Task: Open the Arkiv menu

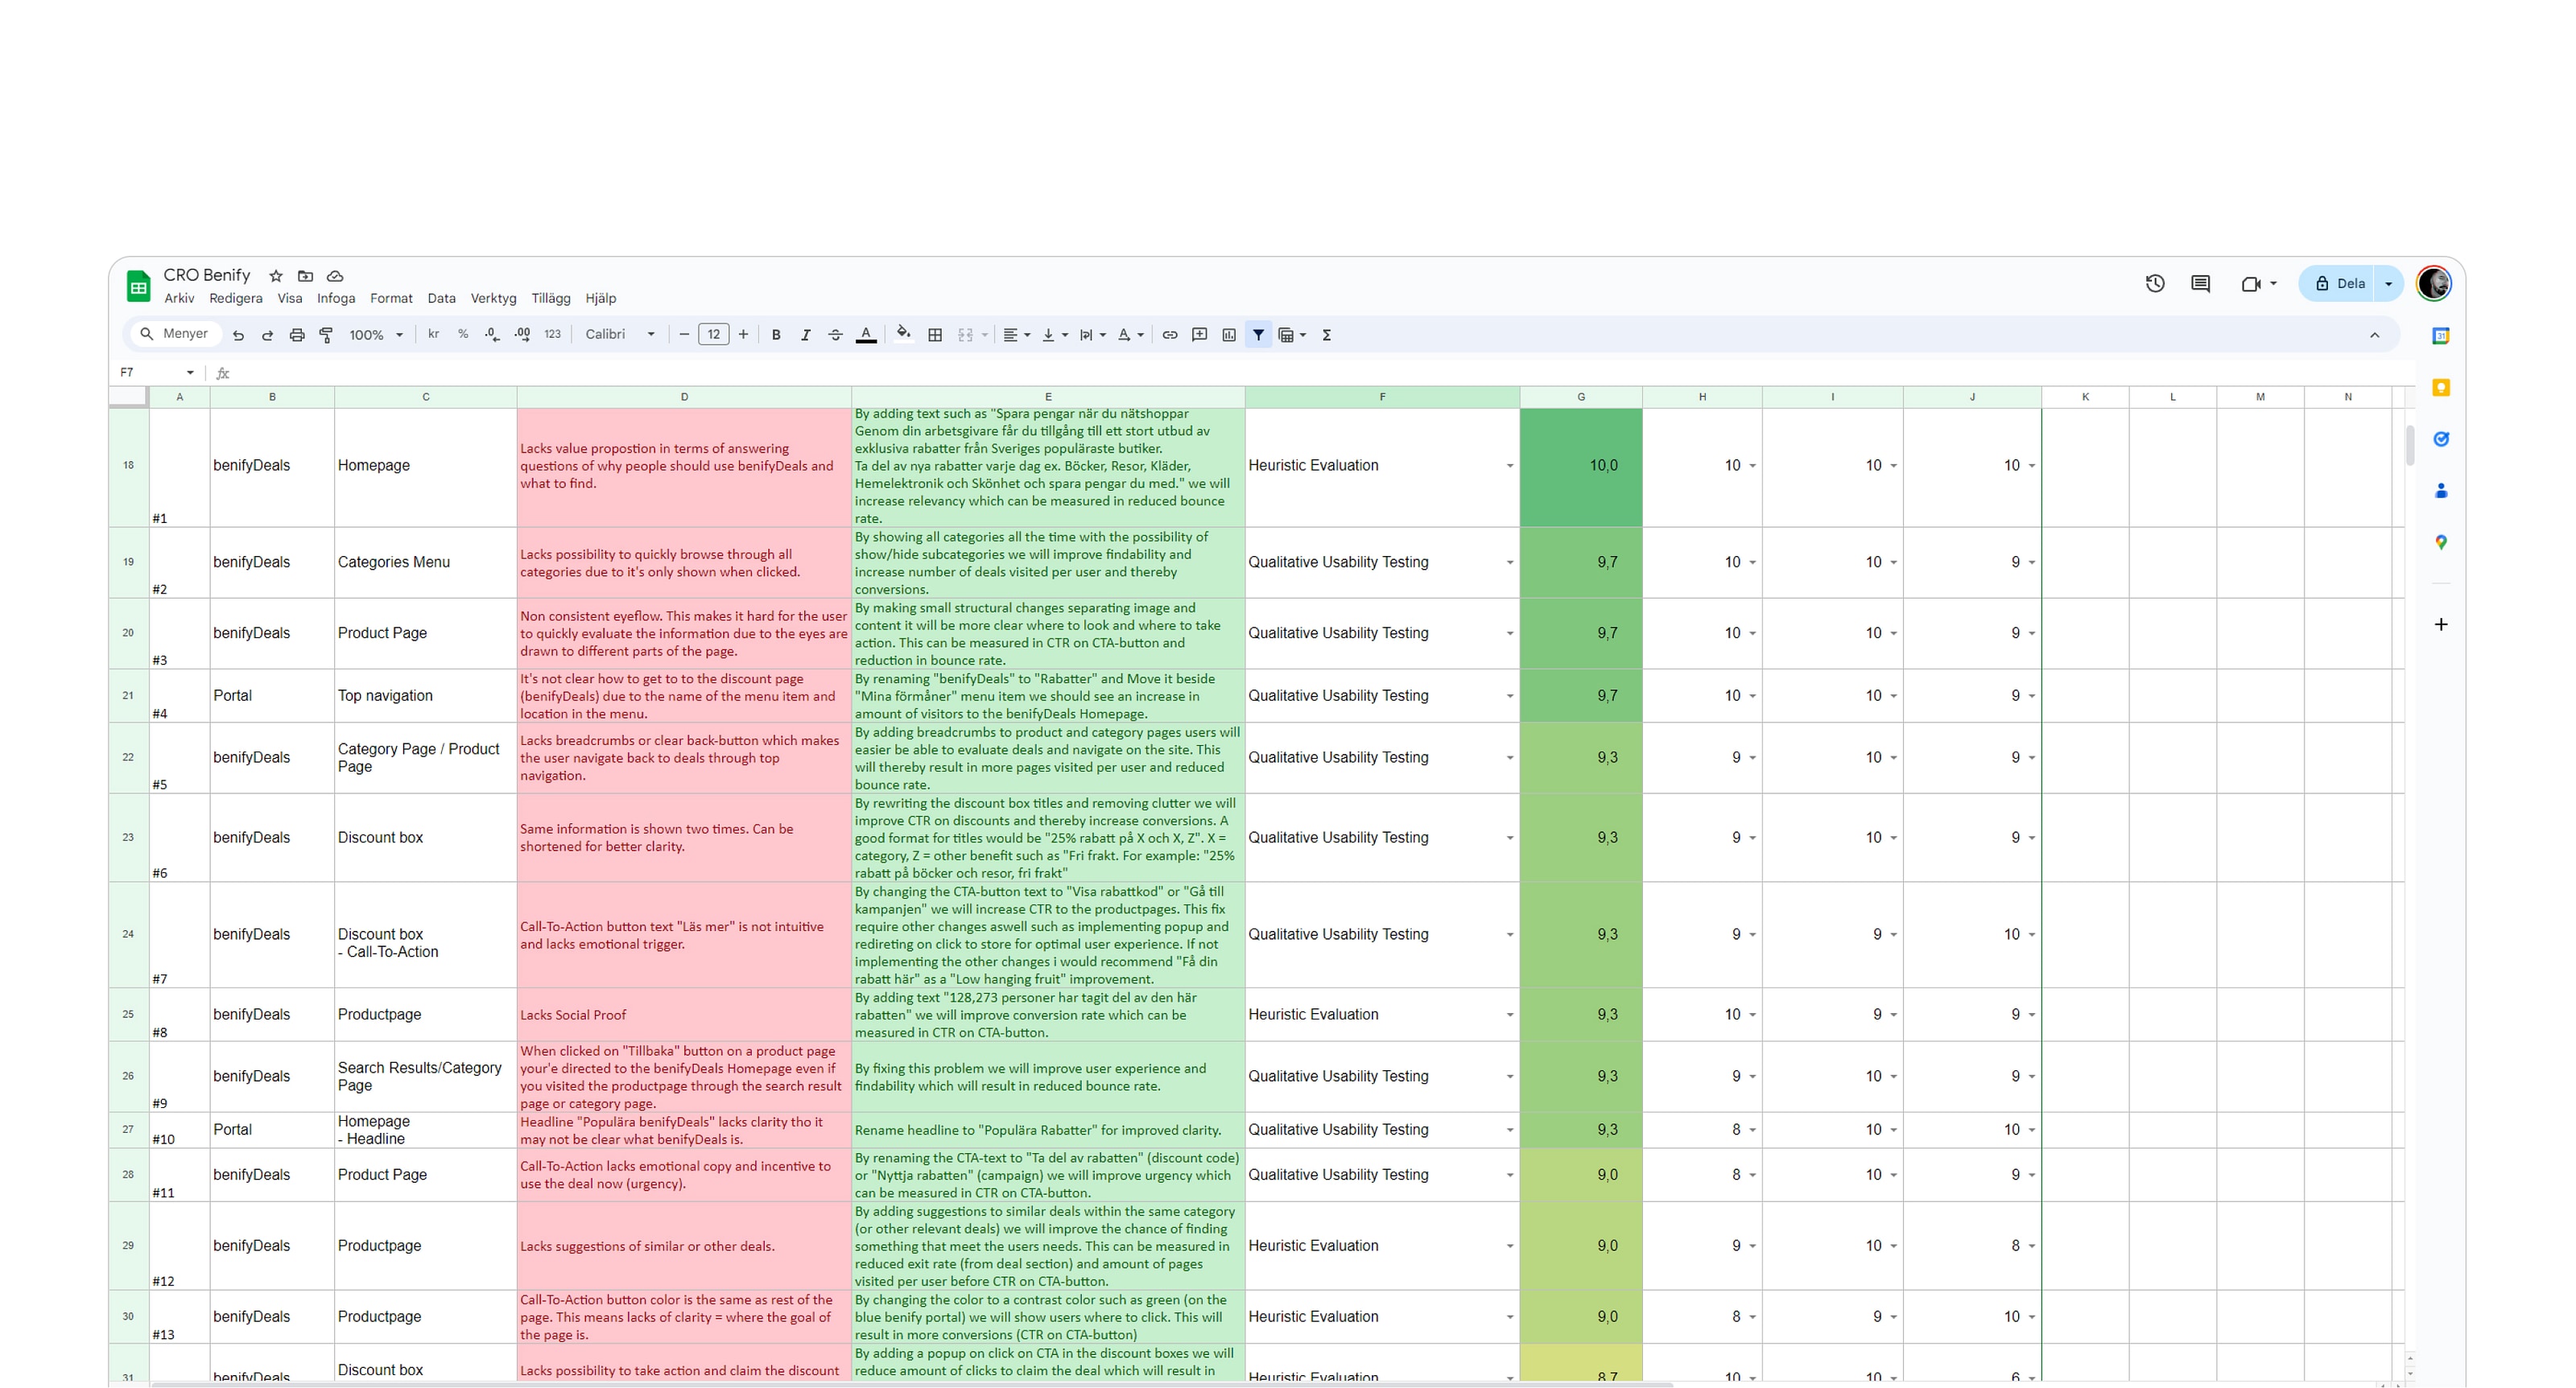Action: (x=179, y=298)
